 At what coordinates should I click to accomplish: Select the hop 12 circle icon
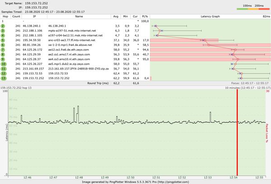click(3, 74)
